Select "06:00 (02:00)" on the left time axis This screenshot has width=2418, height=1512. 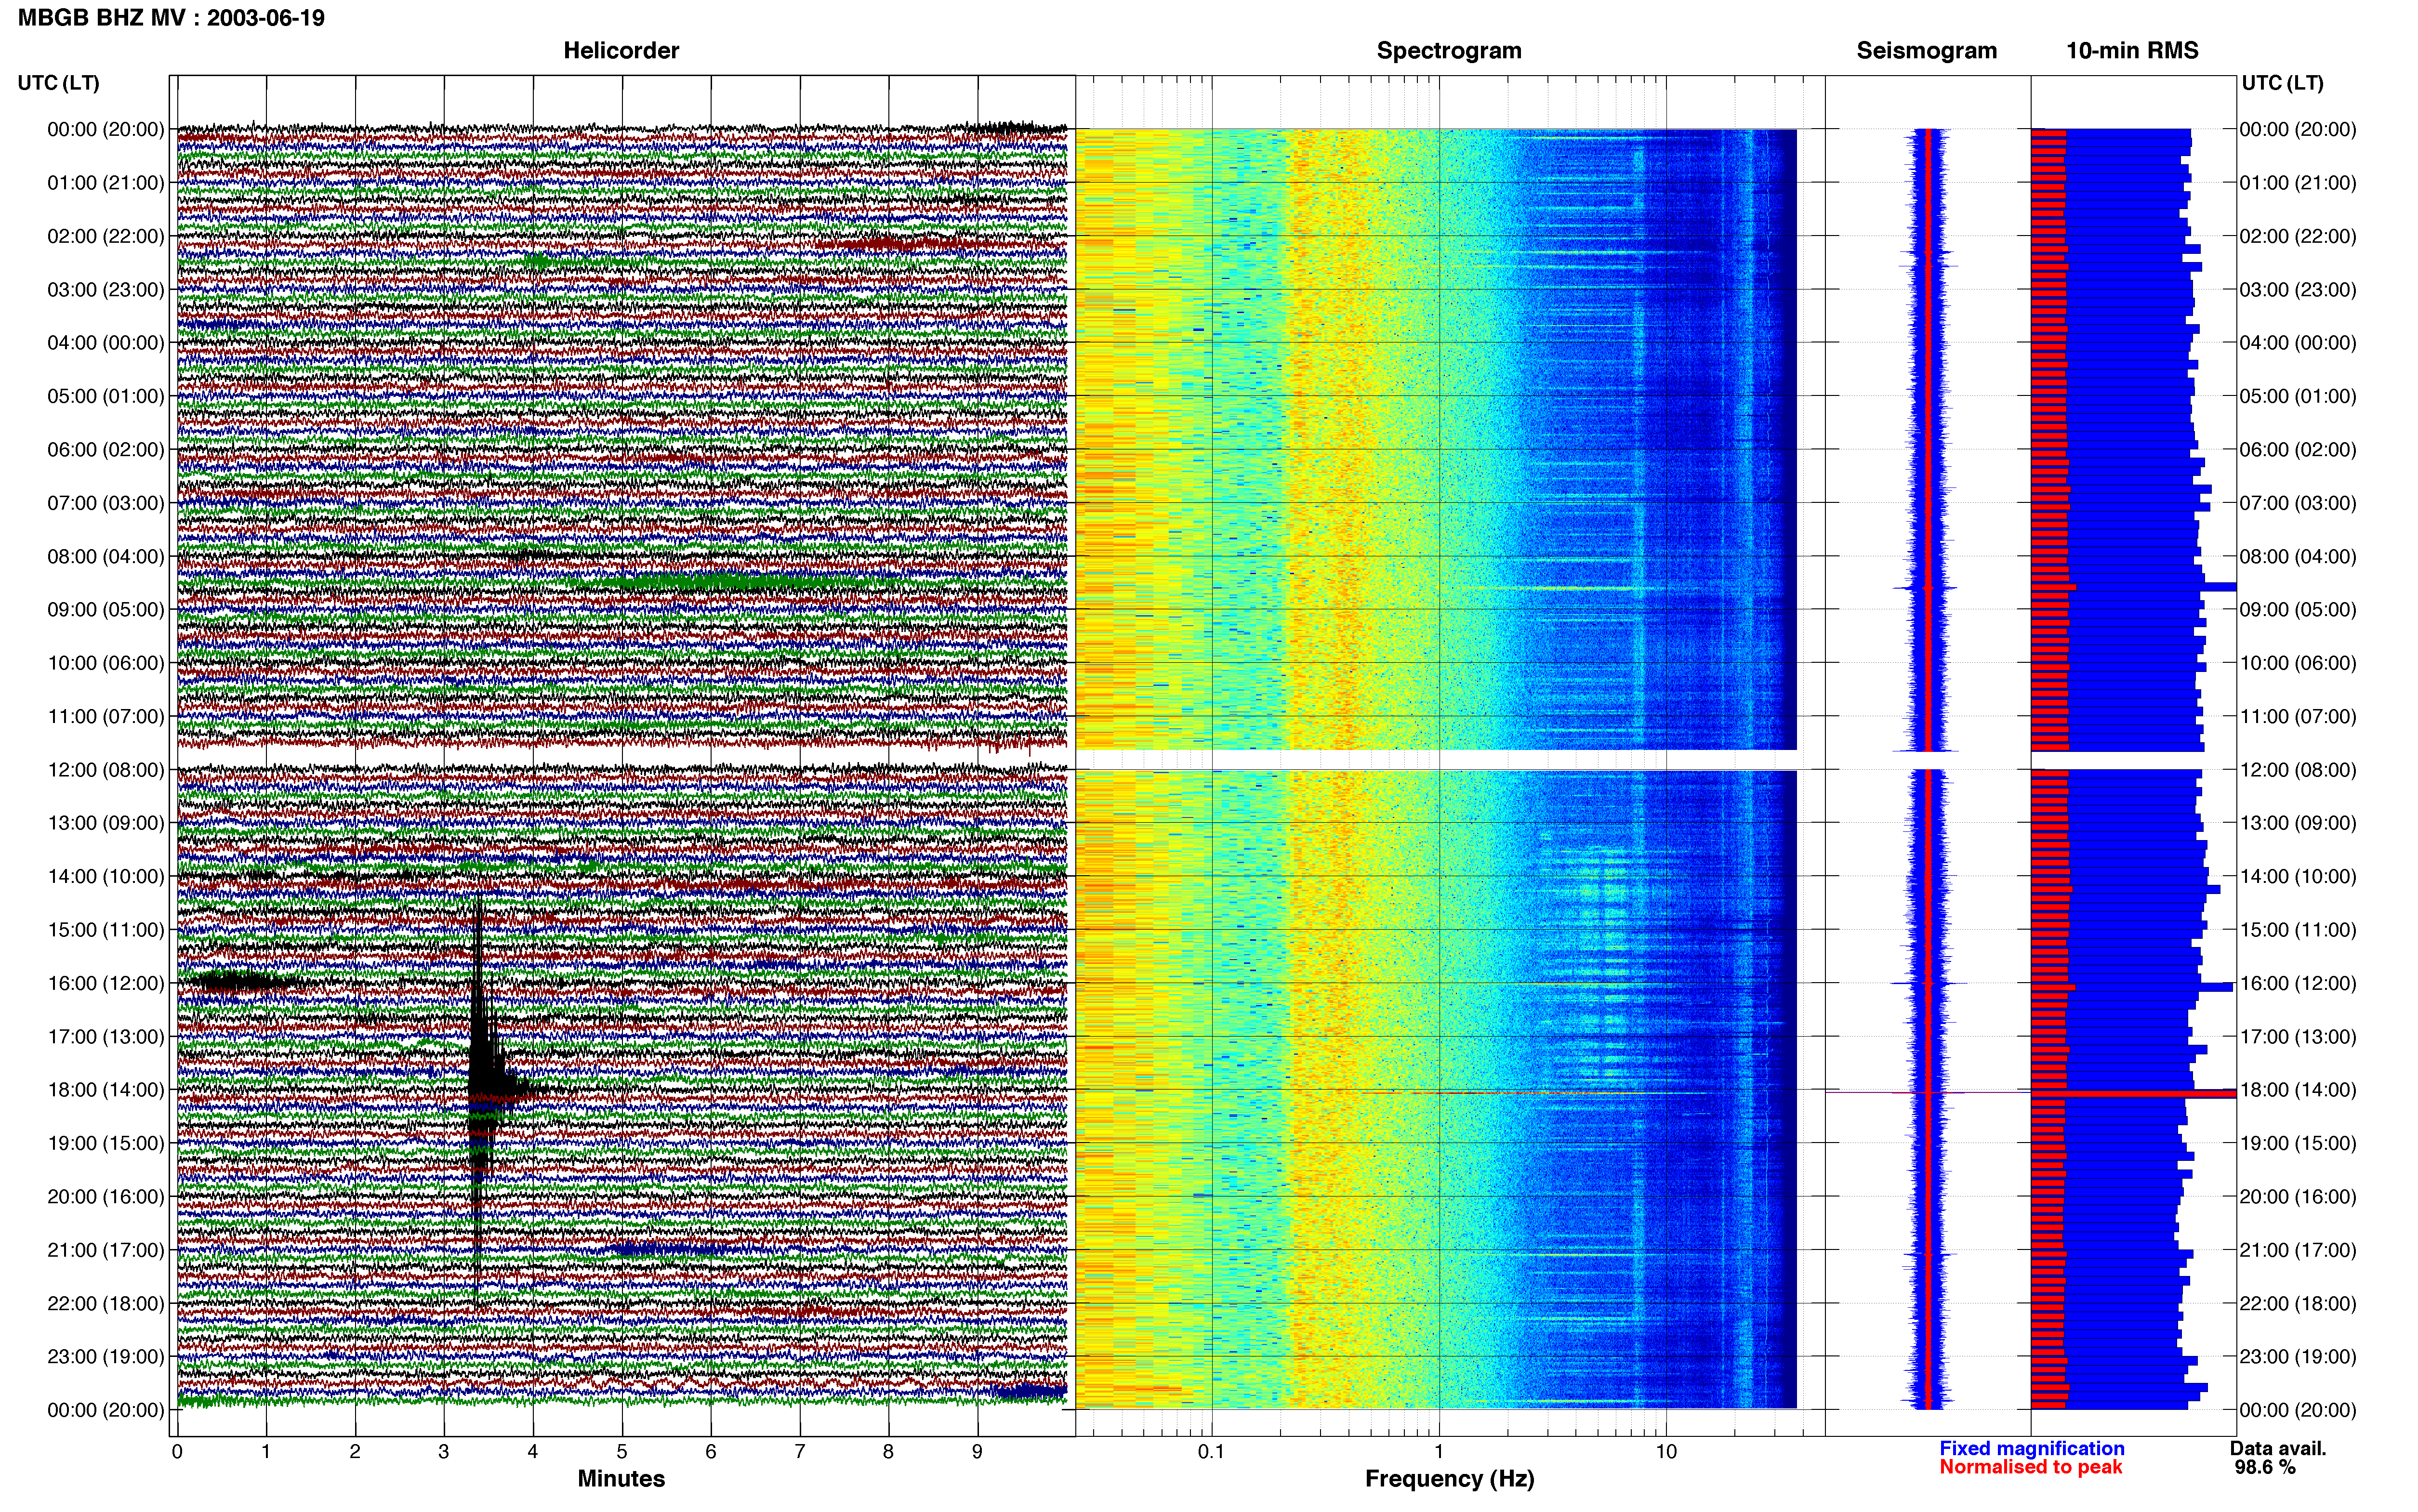106,450
